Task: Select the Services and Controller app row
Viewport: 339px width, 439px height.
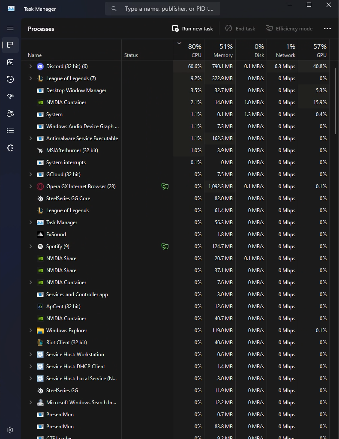Action: (x=175, y=295)
